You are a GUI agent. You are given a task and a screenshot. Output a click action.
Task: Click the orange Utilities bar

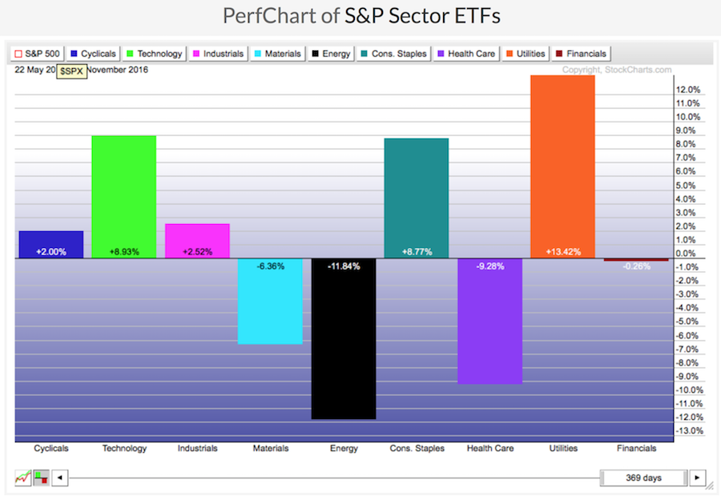click(562, 160)
